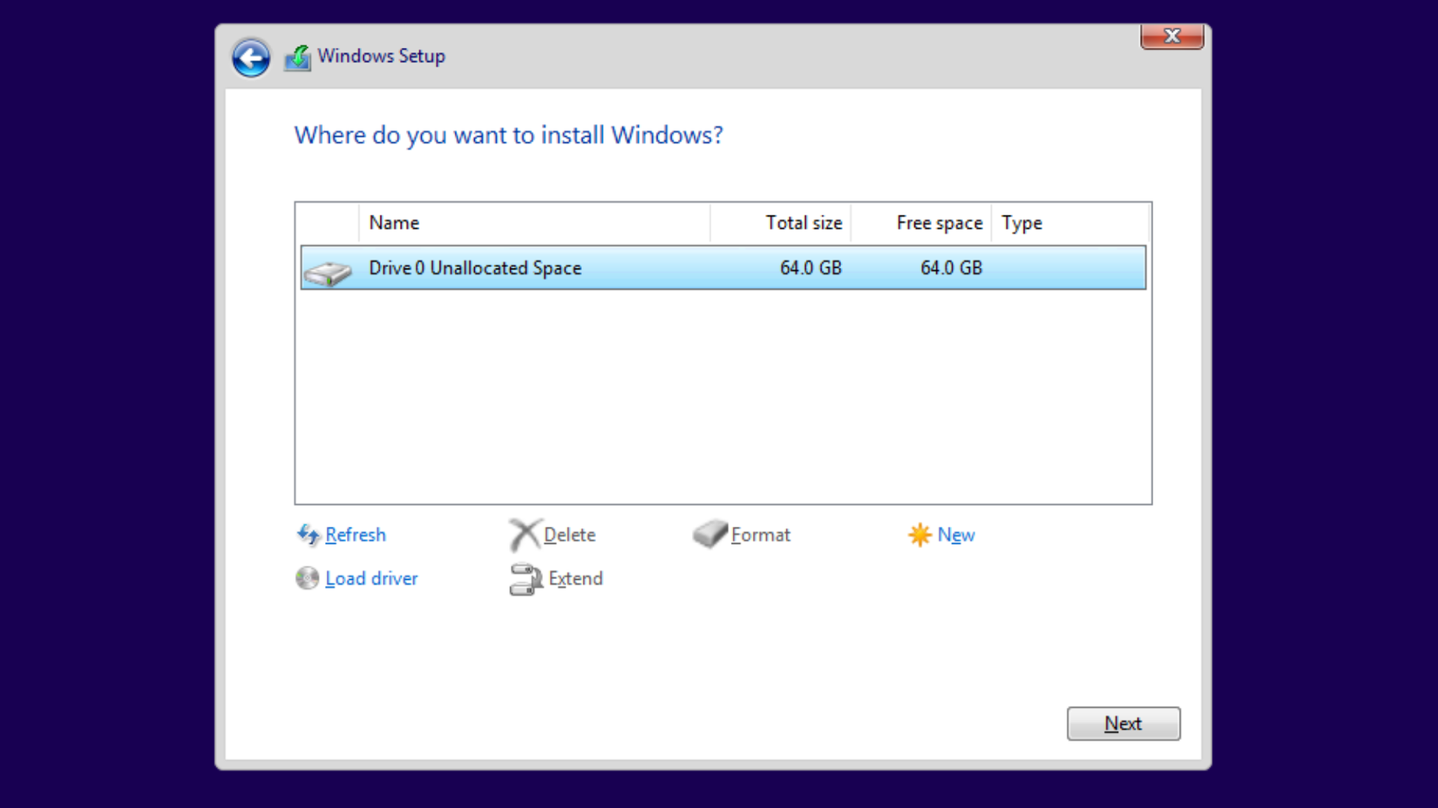Click the New link label
This screenshot has height=808, width=1438.
click(956, 535)
